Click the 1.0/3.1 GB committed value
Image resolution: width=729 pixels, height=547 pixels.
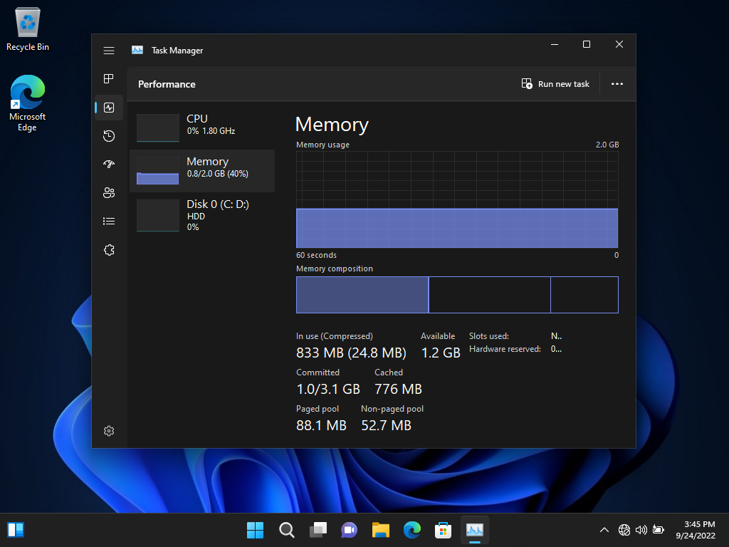coord(328,389)
